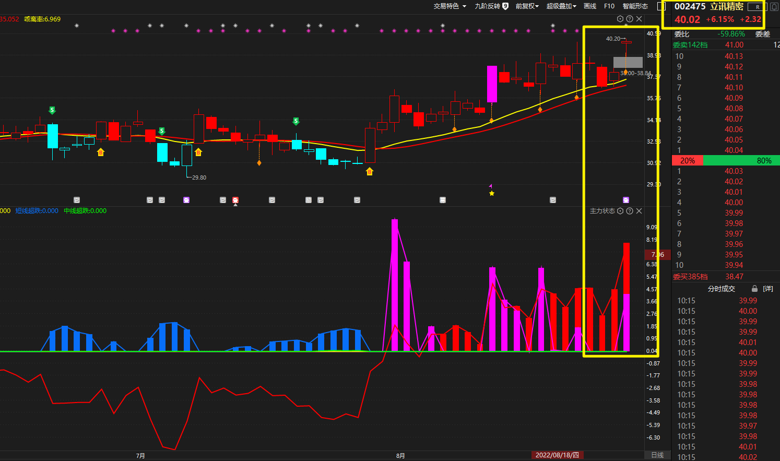780x461 pixels.
Task: Click the 分时成交 section header
Action: tap(721, 289)
